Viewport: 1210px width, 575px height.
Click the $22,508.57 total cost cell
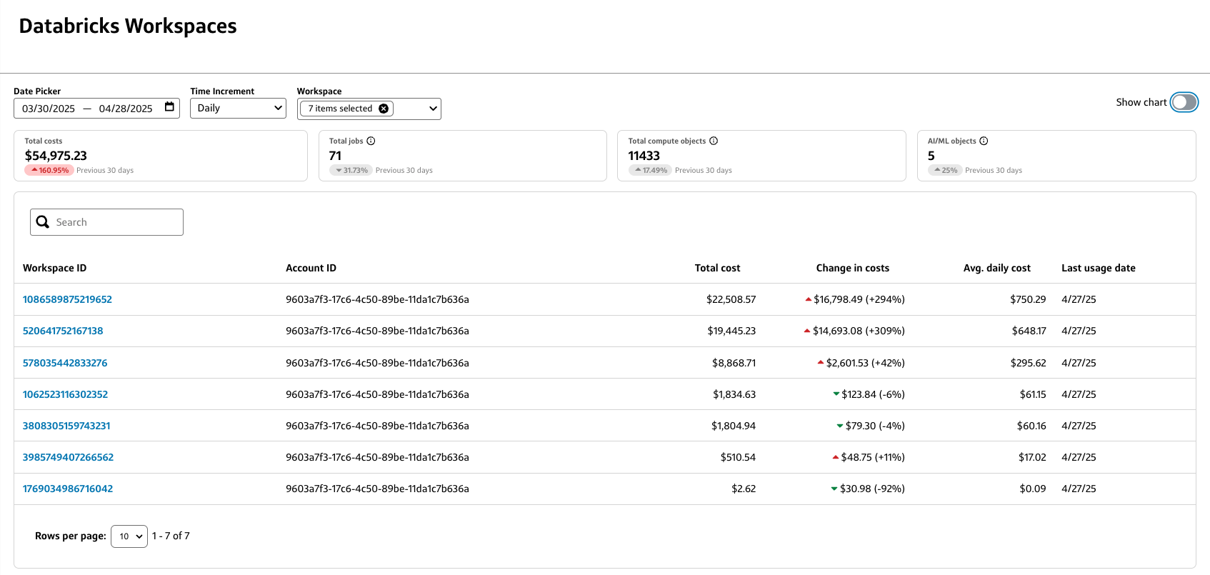point(731,299)
